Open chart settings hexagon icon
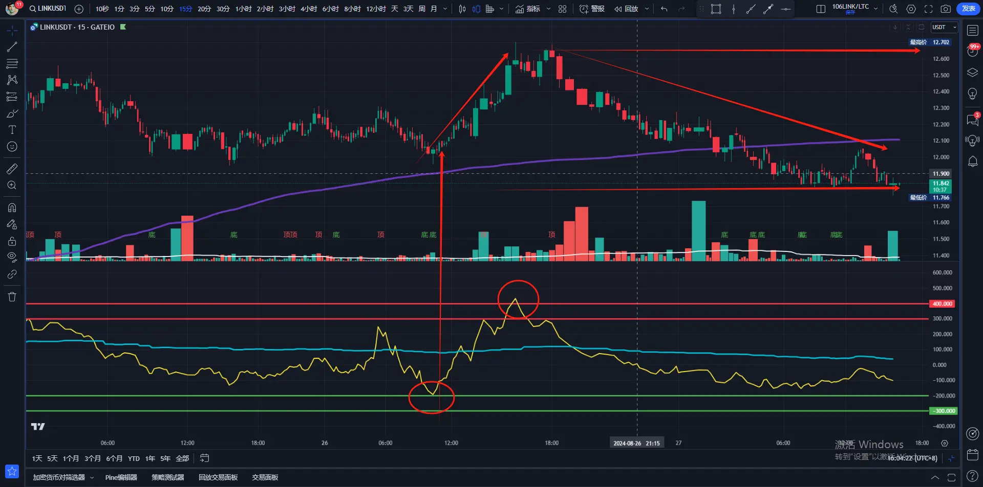983x487 pixels. click(911, 9)
